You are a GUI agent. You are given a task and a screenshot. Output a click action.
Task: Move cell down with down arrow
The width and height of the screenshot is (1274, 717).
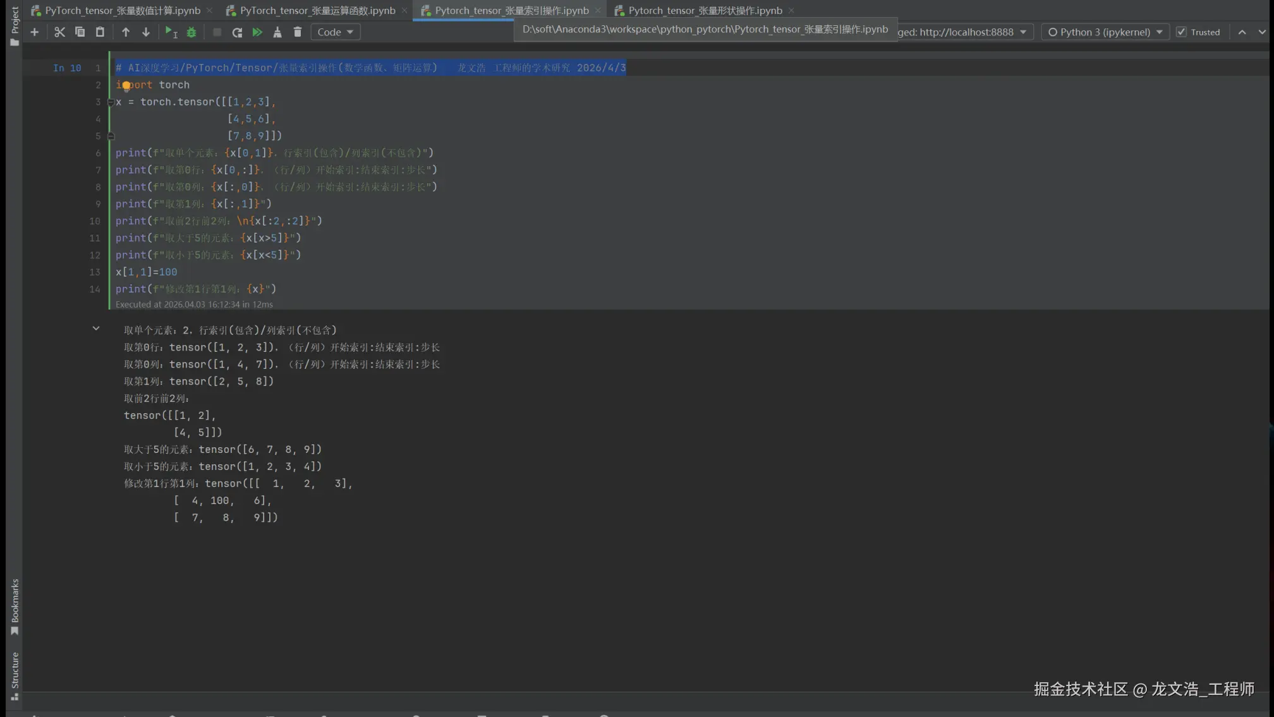tap(146, 32)
